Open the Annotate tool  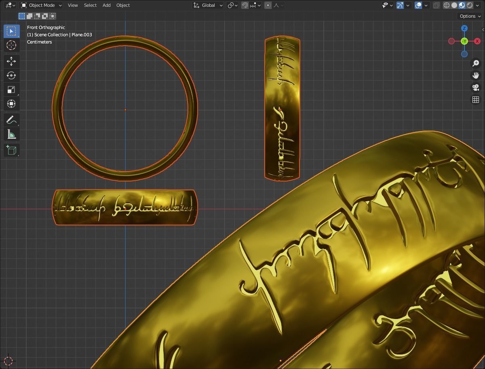(x=11, y=120)
